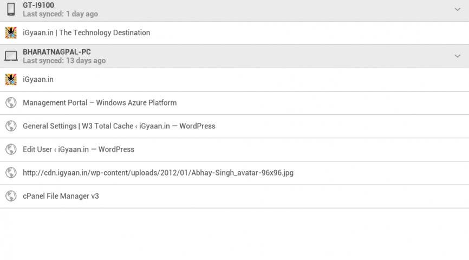Image resolution: width=469 pixels, height=260 pixels.
Task: Click the globe icon beside cPanel File Manager
Action: [x=11, y=196]
